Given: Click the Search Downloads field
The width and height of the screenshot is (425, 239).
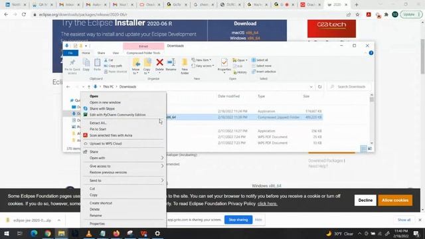Looking at the screenshot, I should (349, 87).
